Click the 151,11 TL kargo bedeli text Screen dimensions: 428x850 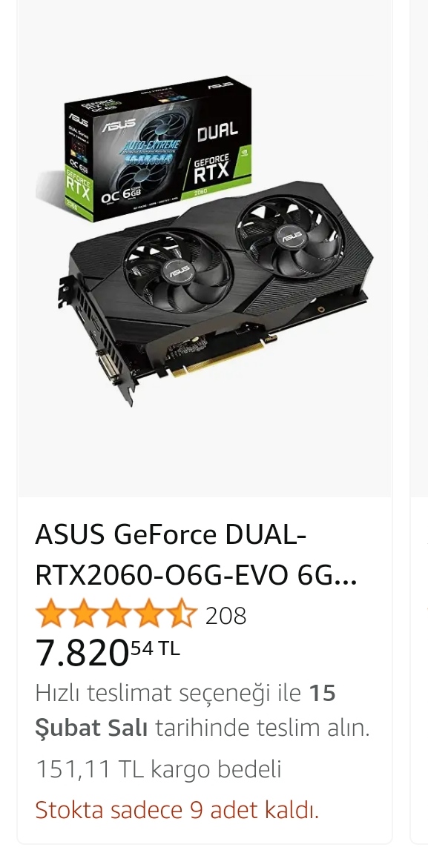click(159, 768)
